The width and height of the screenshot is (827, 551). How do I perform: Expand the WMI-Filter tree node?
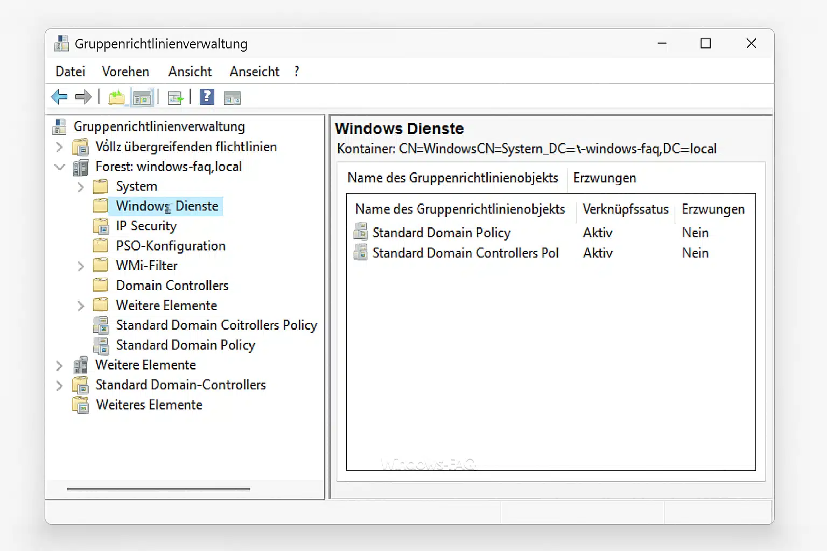[81, 266]
